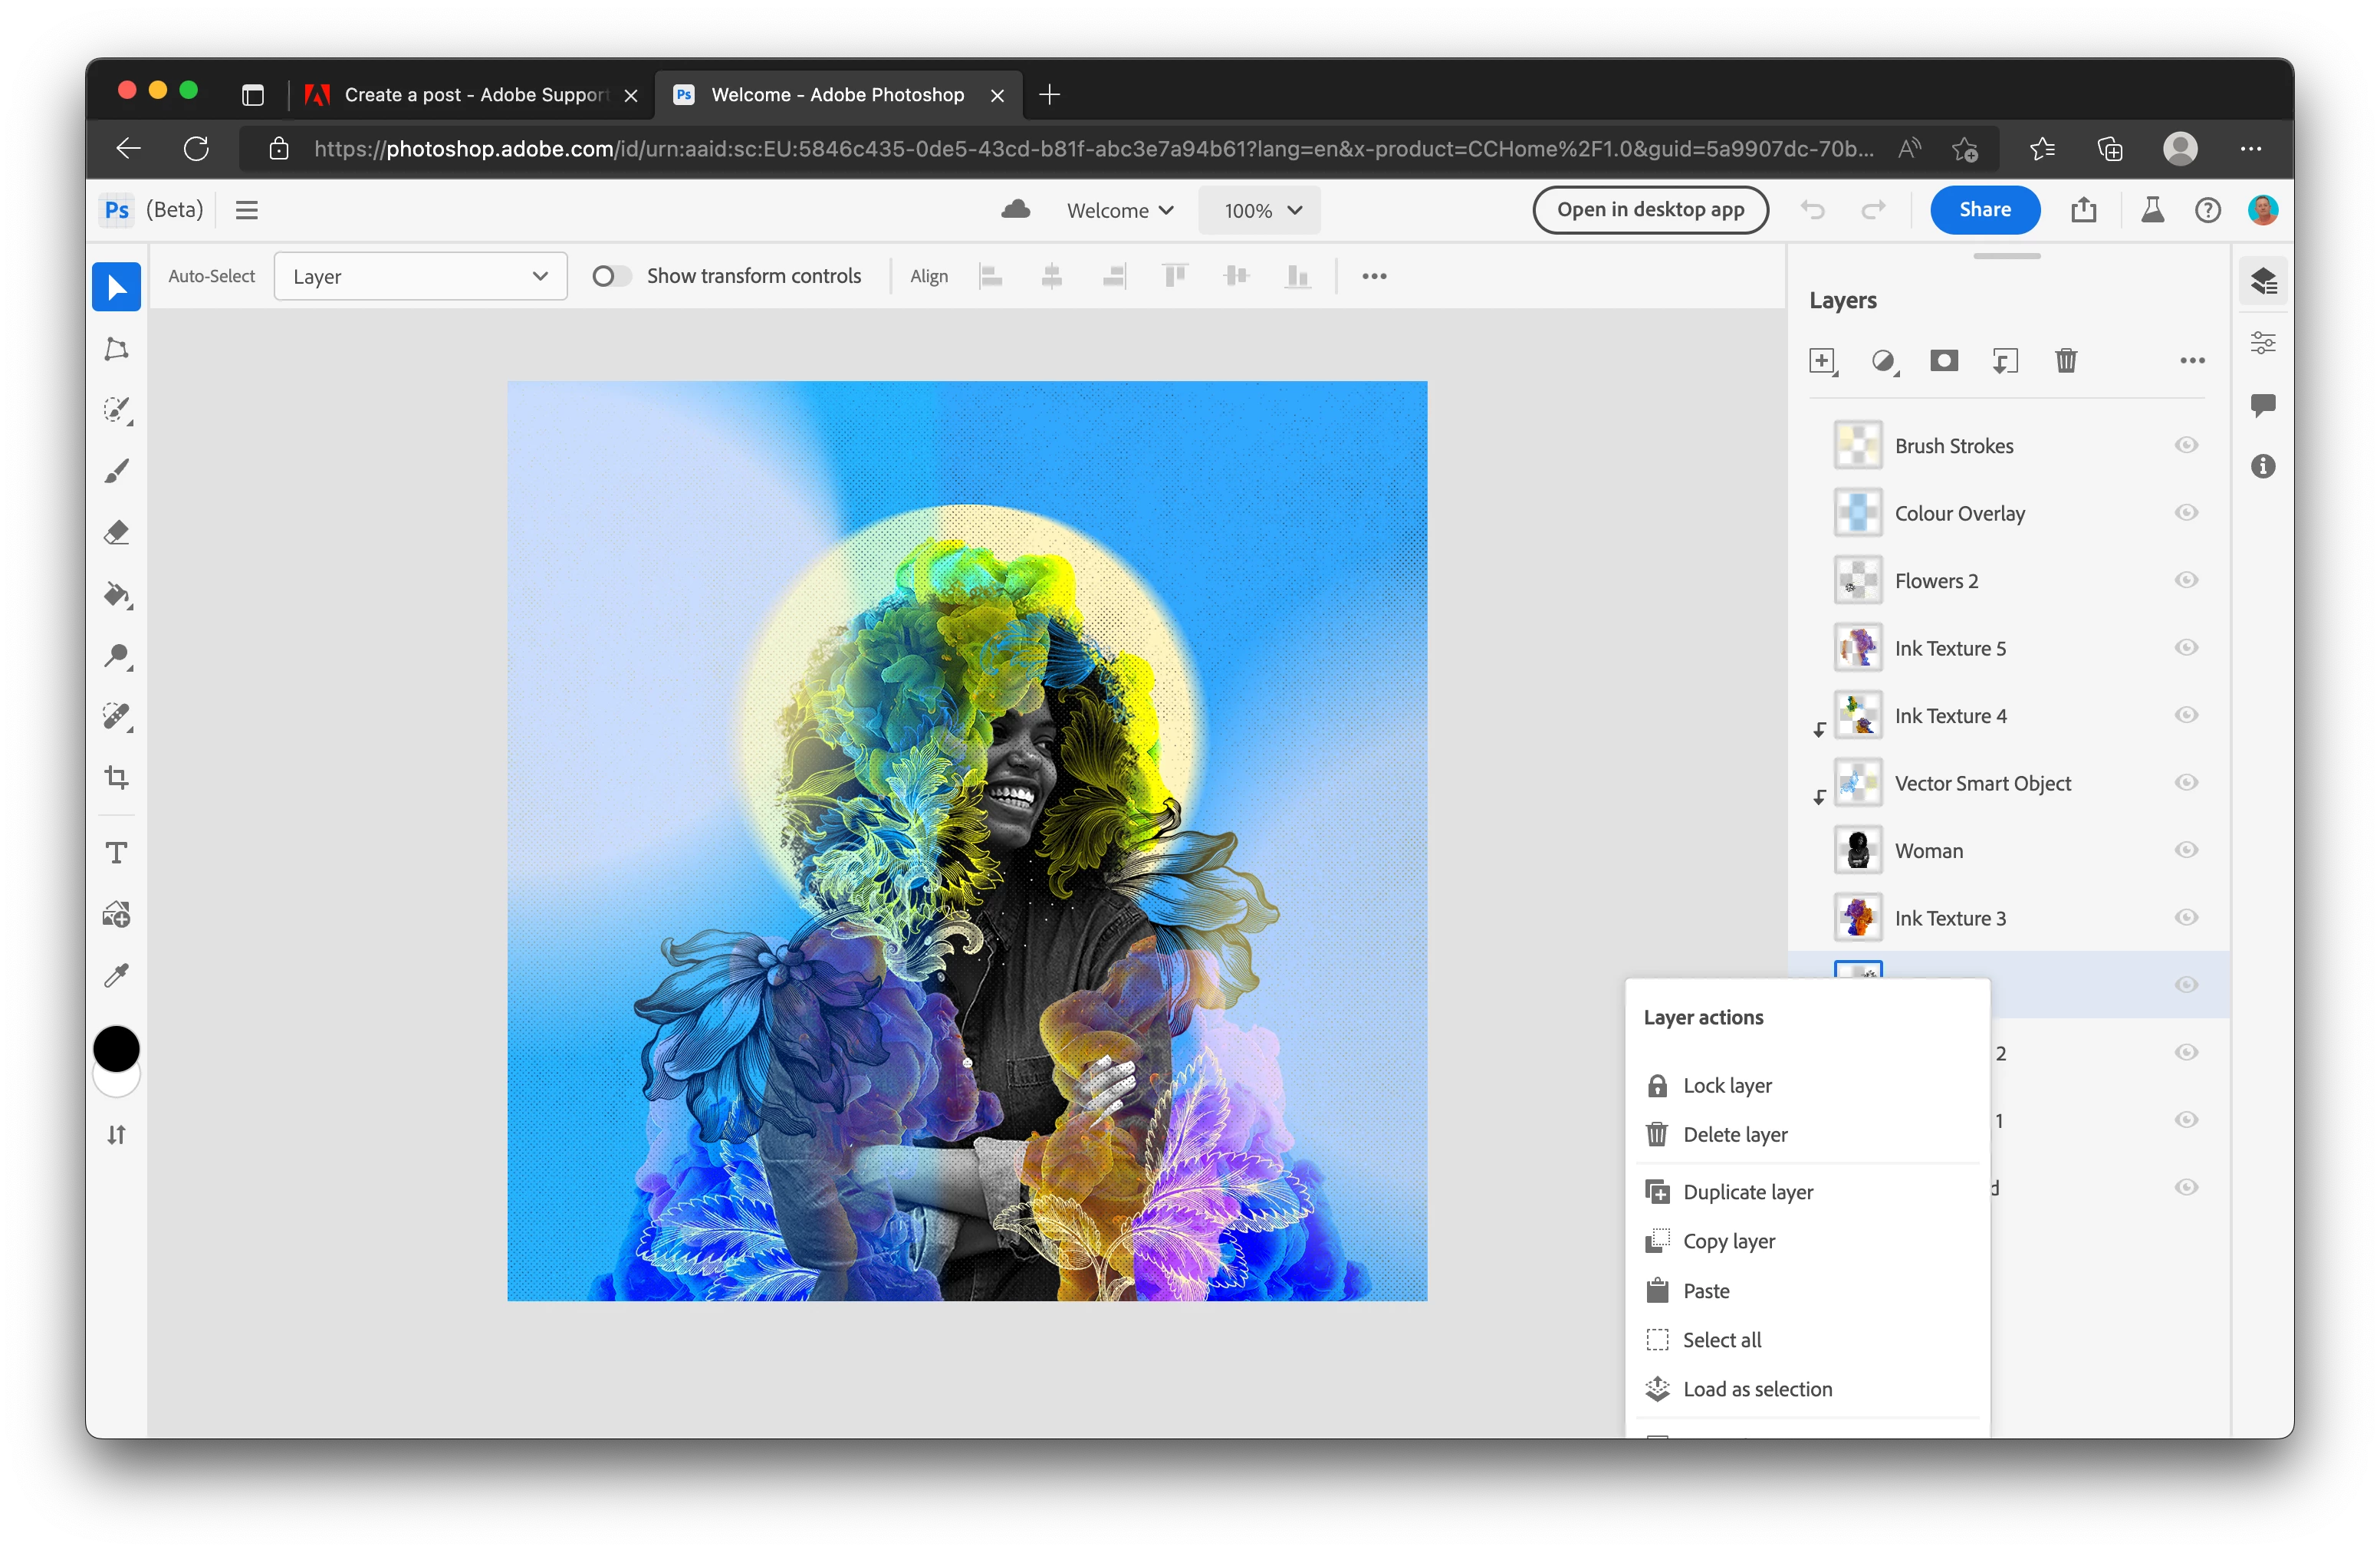This screenshot has width=2380, height=1552.
Task: Toggle Show transform controls switch
Action: [x=611, y=276]
